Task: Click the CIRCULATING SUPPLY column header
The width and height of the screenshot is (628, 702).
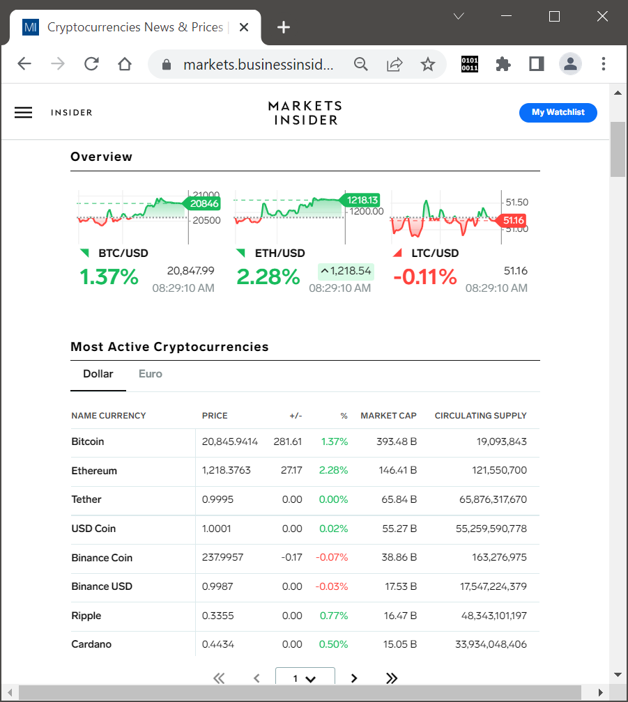Action: tap(481, 416)
